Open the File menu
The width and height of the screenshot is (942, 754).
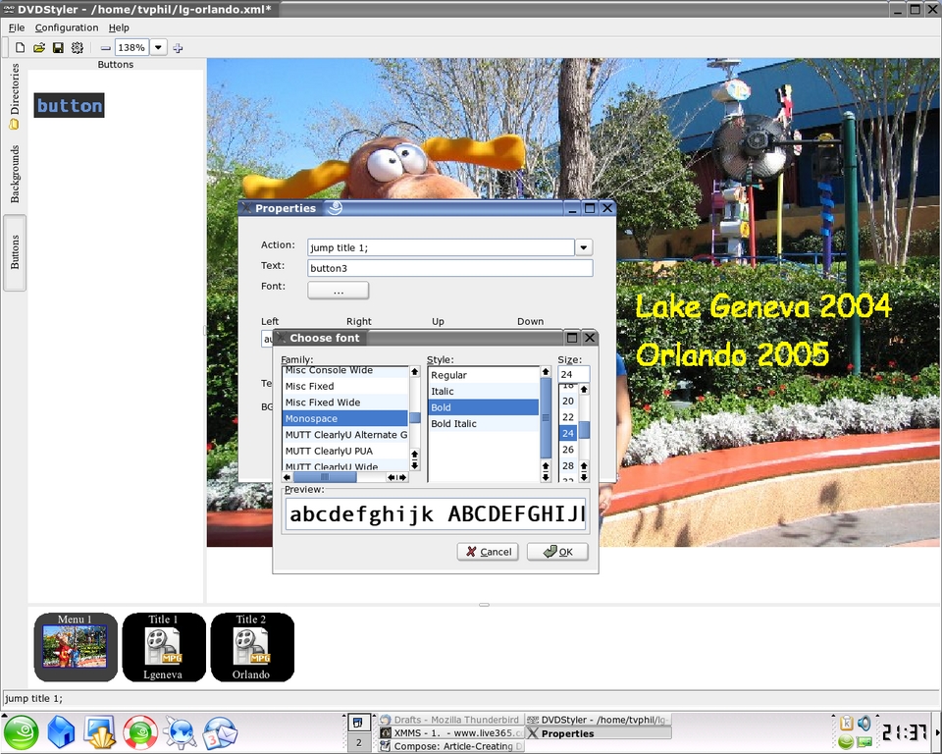[x=17, y=27]
